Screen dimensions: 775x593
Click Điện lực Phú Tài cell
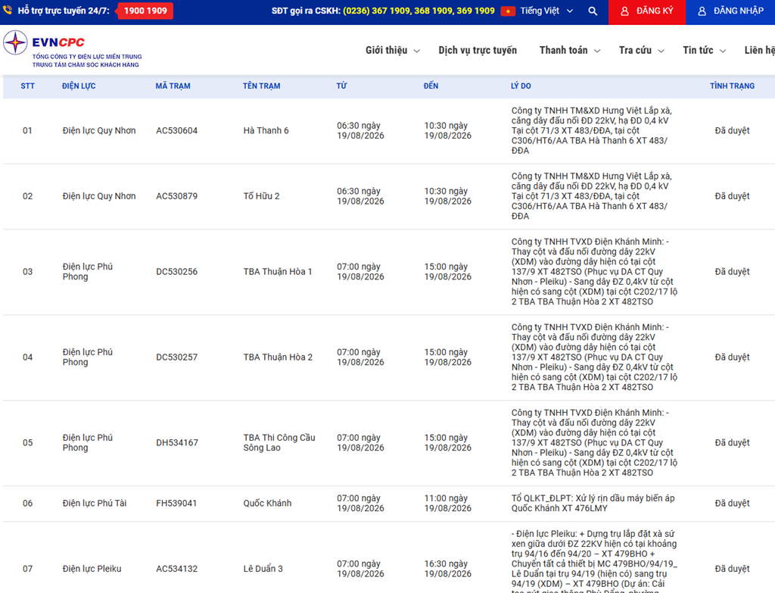pyautogui.click(x=95, y=503)
